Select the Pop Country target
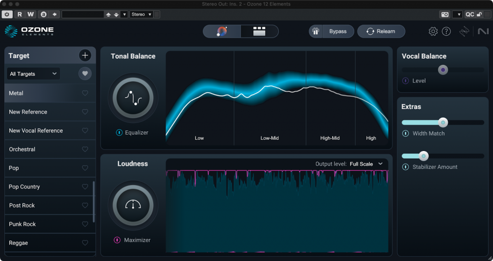The width and height of the screenshot is (493, 261). [x=25, y=187]
